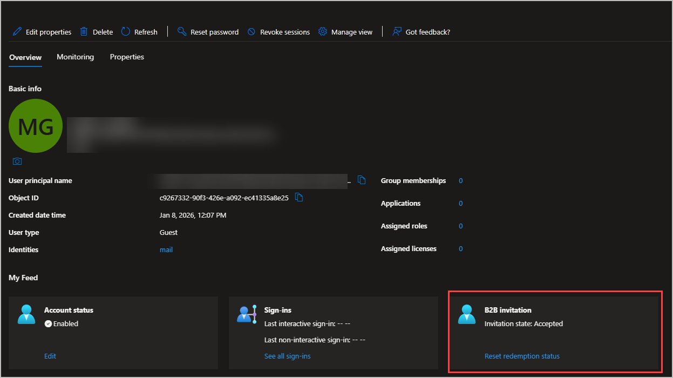Image resolution: width=673 pixels, height=378 pixels.
Task: Click the Delete trash icon
Action: (x=84, y=31)
